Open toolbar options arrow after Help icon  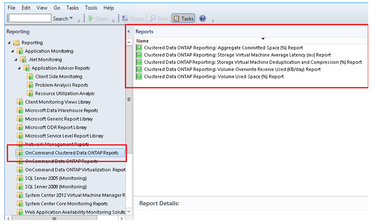[x=213, y=21]
